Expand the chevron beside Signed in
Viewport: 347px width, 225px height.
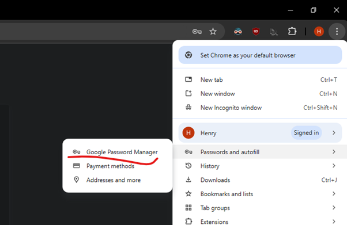point(334,132)
